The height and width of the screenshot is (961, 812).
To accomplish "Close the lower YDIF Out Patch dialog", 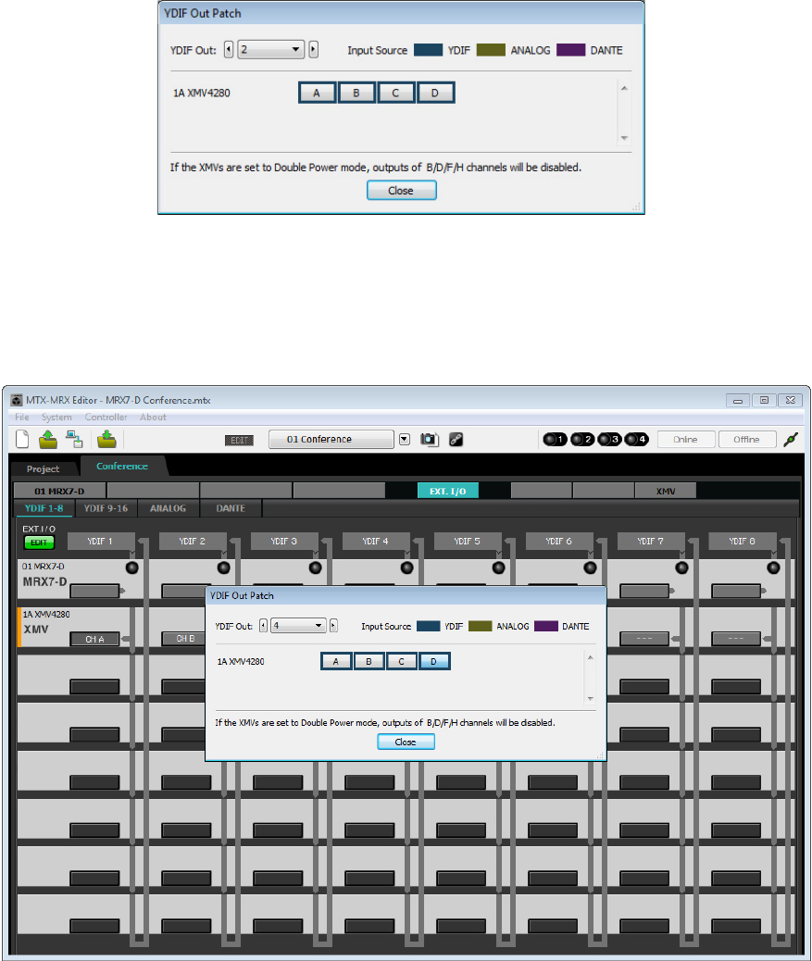I will click(x=406, y=742).
